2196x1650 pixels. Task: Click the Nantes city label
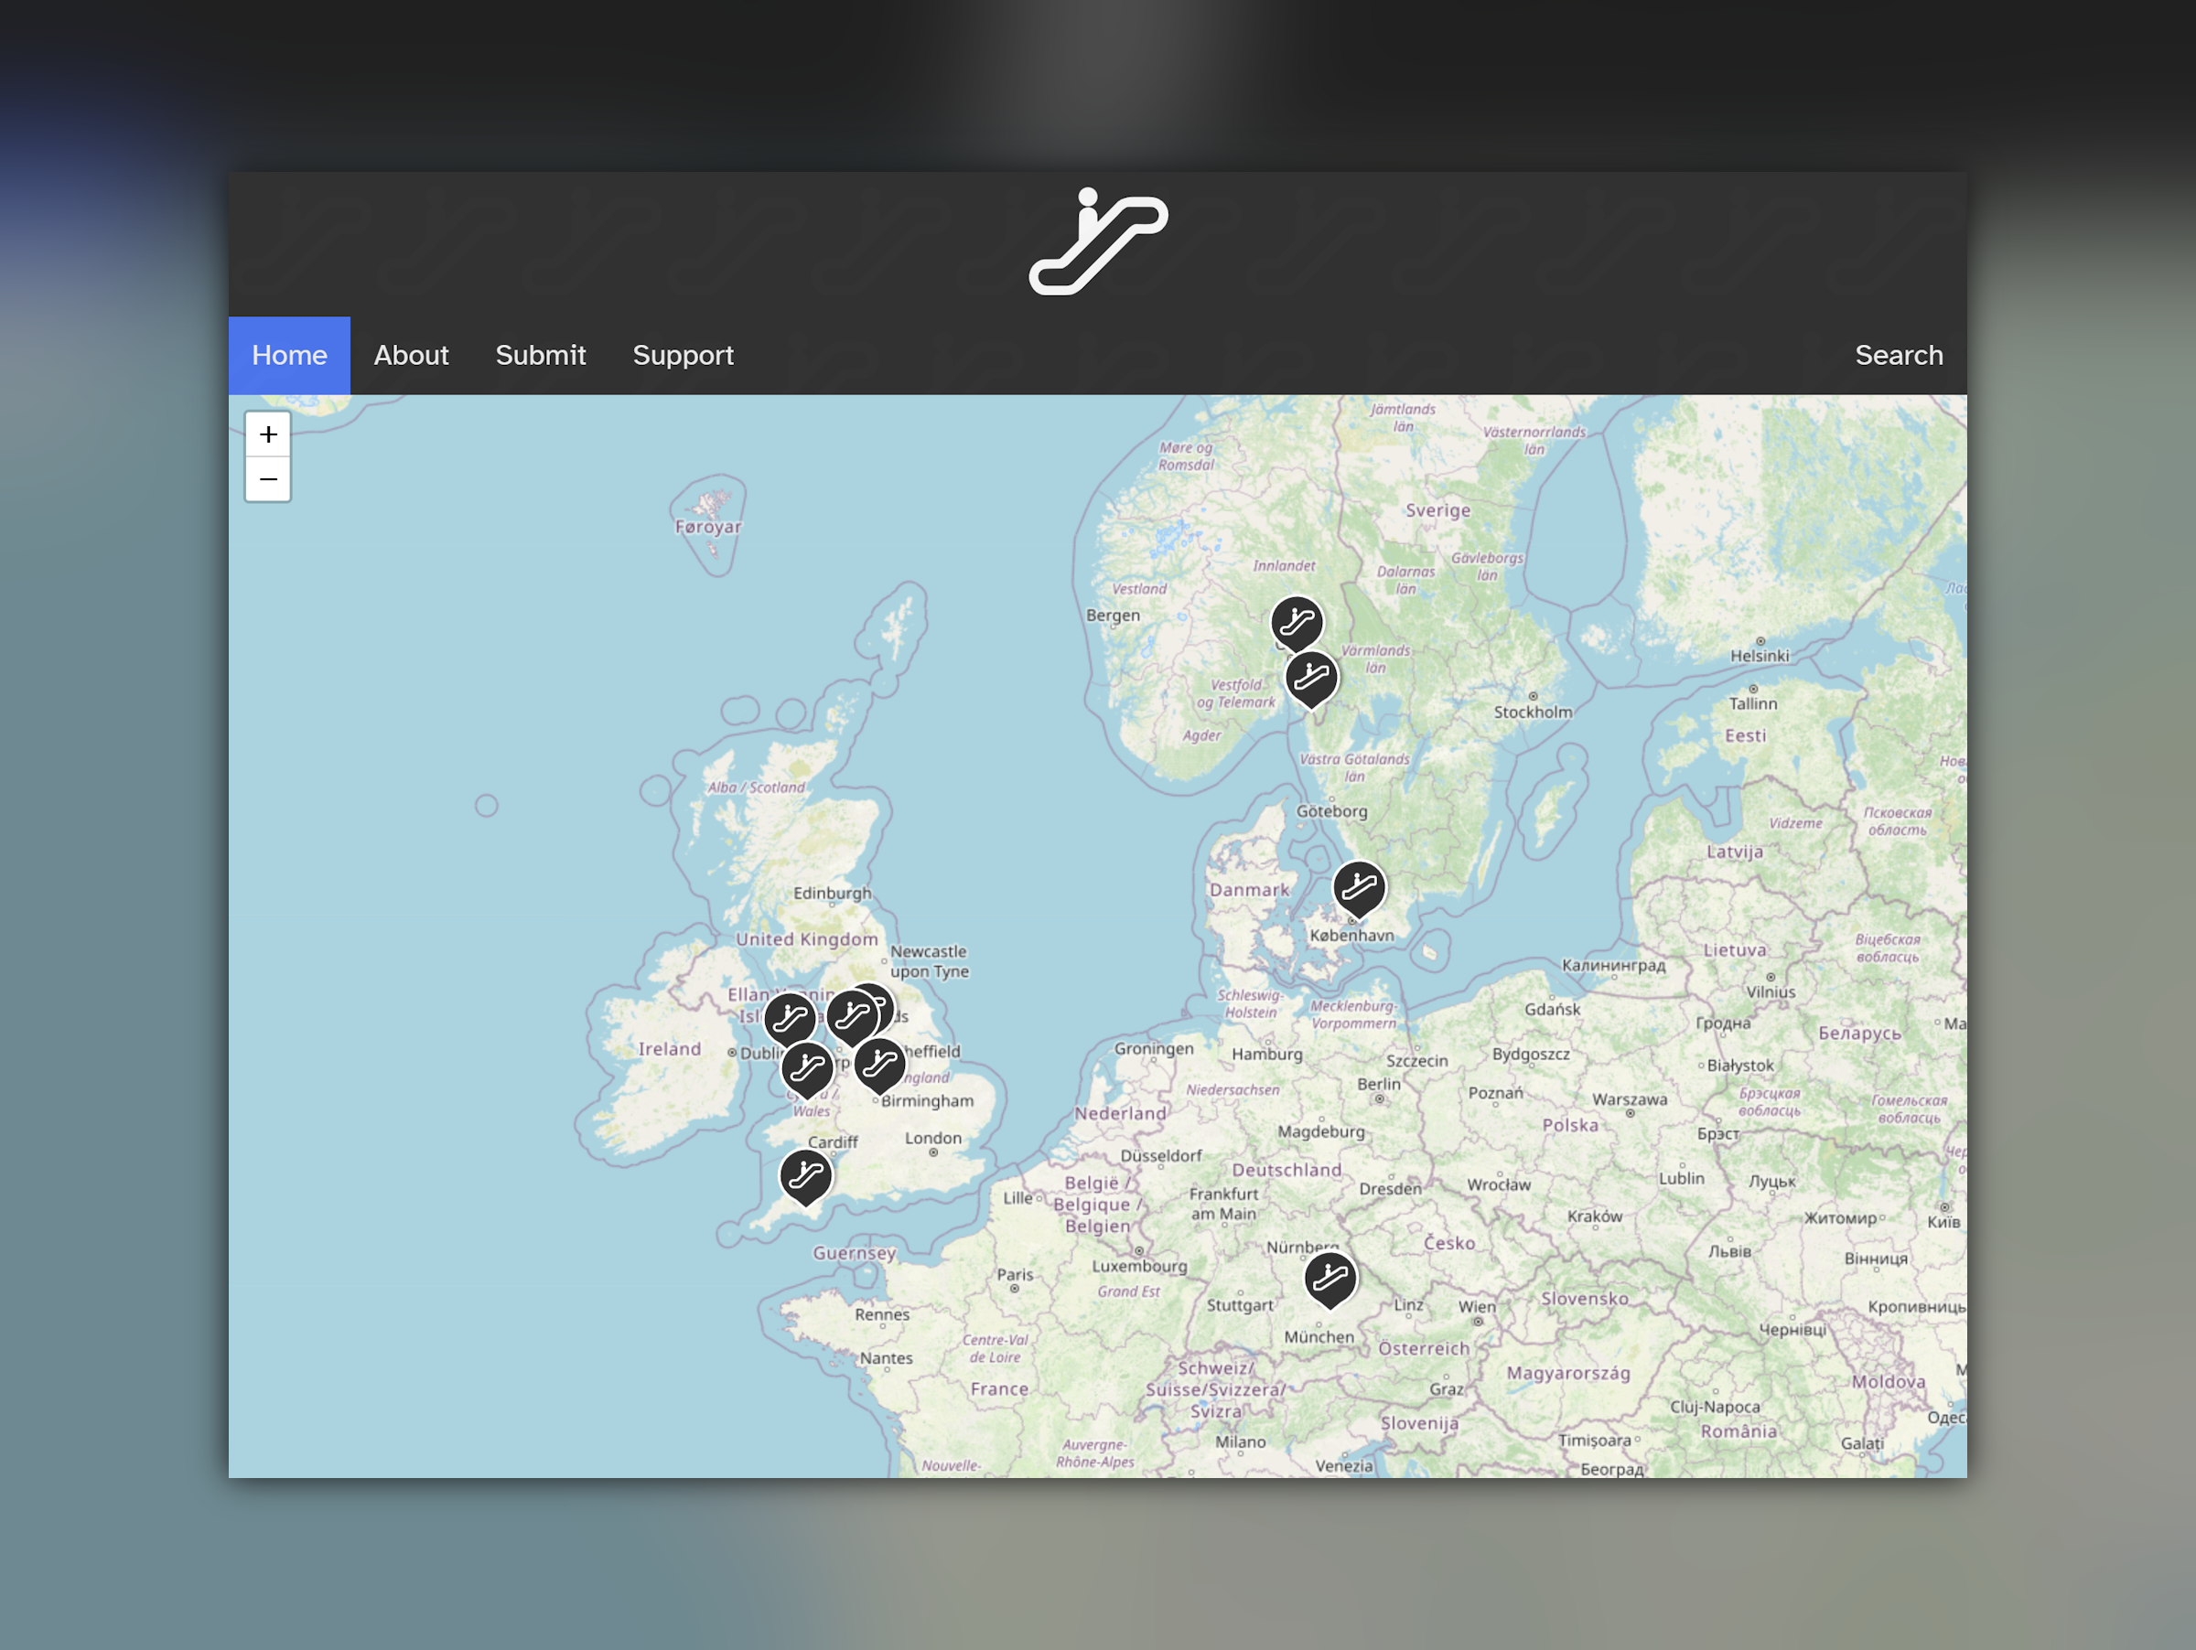pyautogui.click(x=886, y=1357)
